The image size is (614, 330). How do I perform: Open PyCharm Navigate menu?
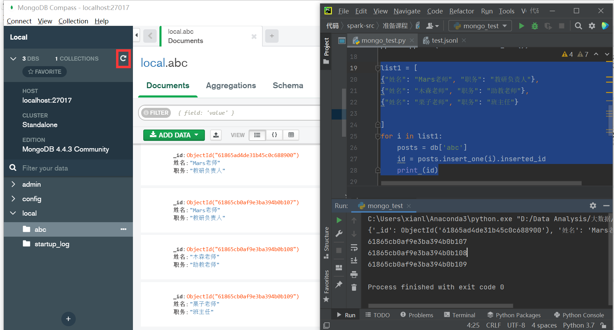click(x=407, y=11)
